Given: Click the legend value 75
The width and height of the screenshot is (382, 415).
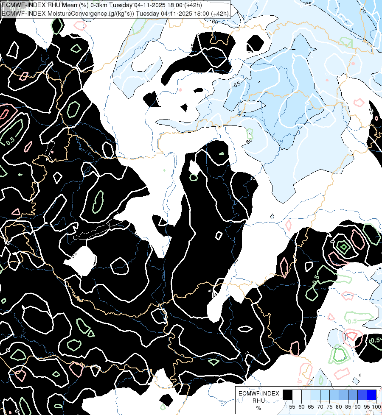Looking at the screenshot, I should (329, 407).
